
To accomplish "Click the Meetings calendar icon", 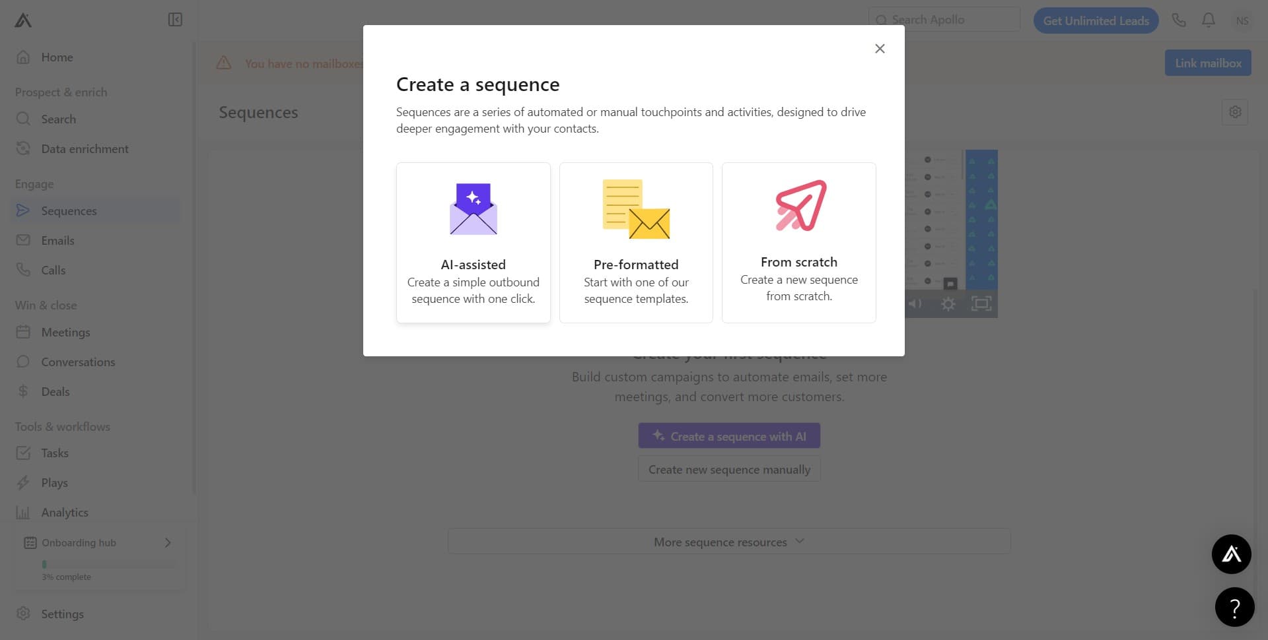I will (x=23, y=332).
